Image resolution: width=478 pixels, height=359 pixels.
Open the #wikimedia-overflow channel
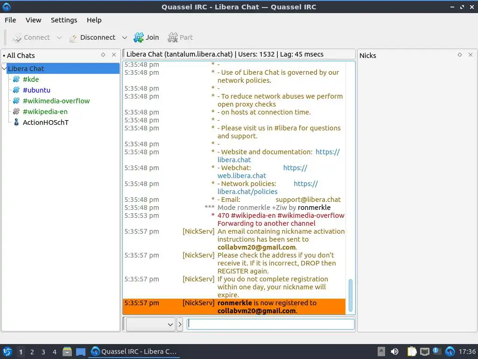(x=56, y=101)
